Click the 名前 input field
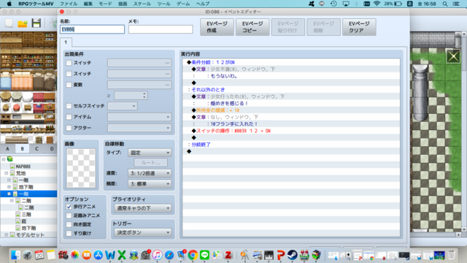This screenshot has width=467, height=263. (x=92, y=29)
